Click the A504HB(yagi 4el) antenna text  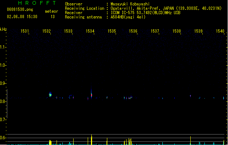[128, 17]
